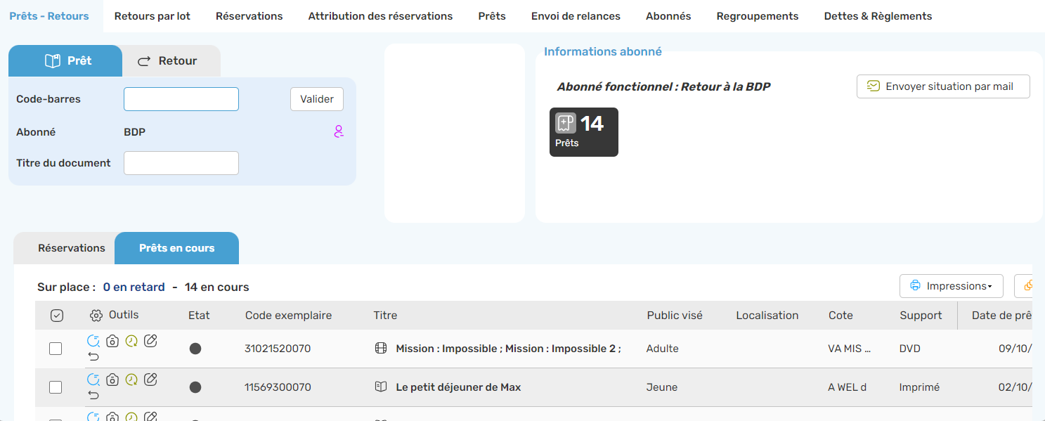Screen dimensions: 1045x421
Task: Go to Attribution des réservations
Action: [x=381, y=16]
